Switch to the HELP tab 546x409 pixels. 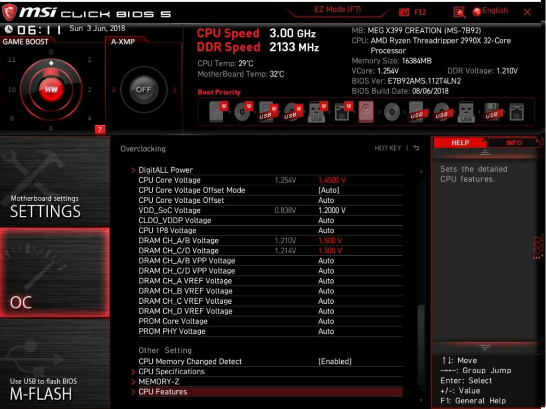[460, 143]
